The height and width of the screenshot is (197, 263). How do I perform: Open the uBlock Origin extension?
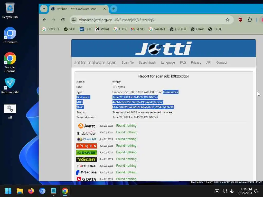tap(240, 20)
